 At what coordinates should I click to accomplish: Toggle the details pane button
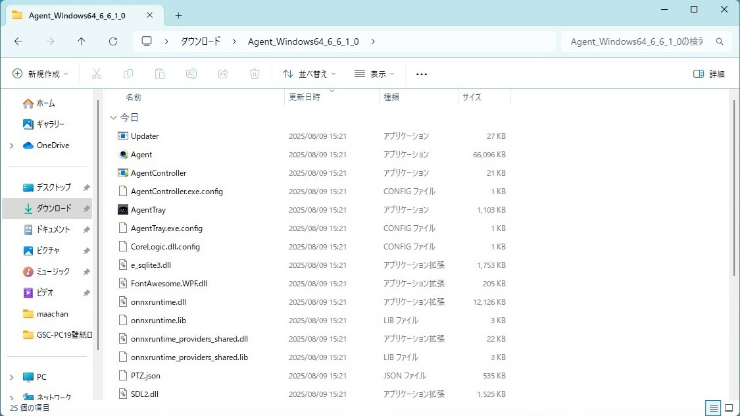(709, 74)
